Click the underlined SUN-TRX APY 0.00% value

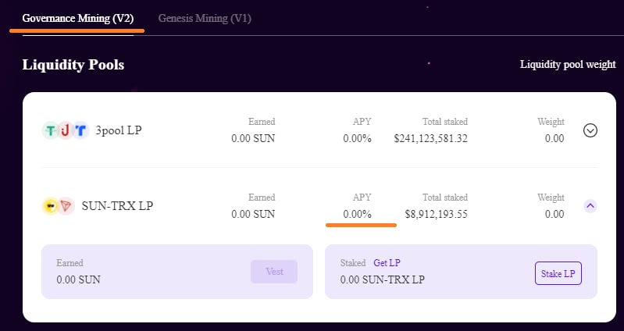(358, 214)
